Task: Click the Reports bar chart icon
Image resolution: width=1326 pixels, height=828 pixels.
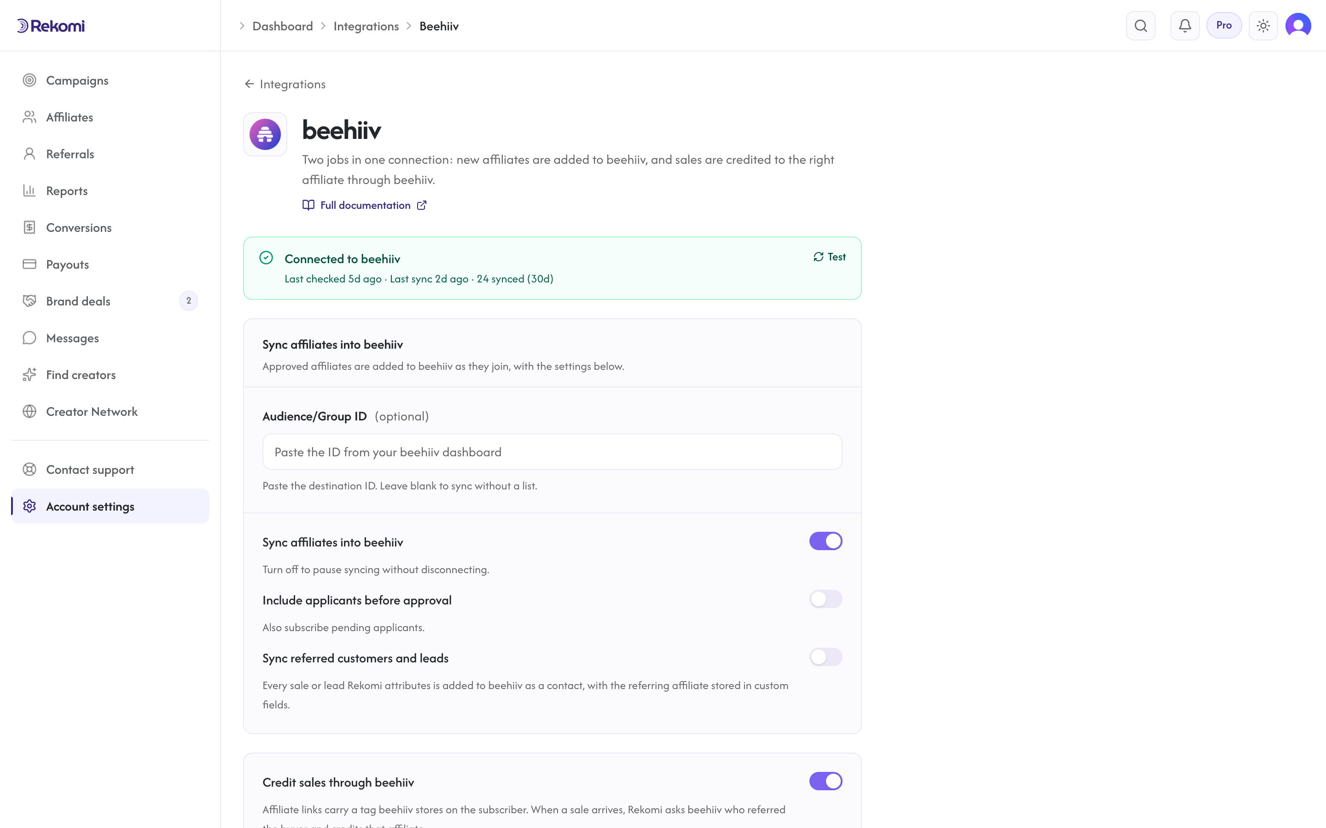Action: 29,190
